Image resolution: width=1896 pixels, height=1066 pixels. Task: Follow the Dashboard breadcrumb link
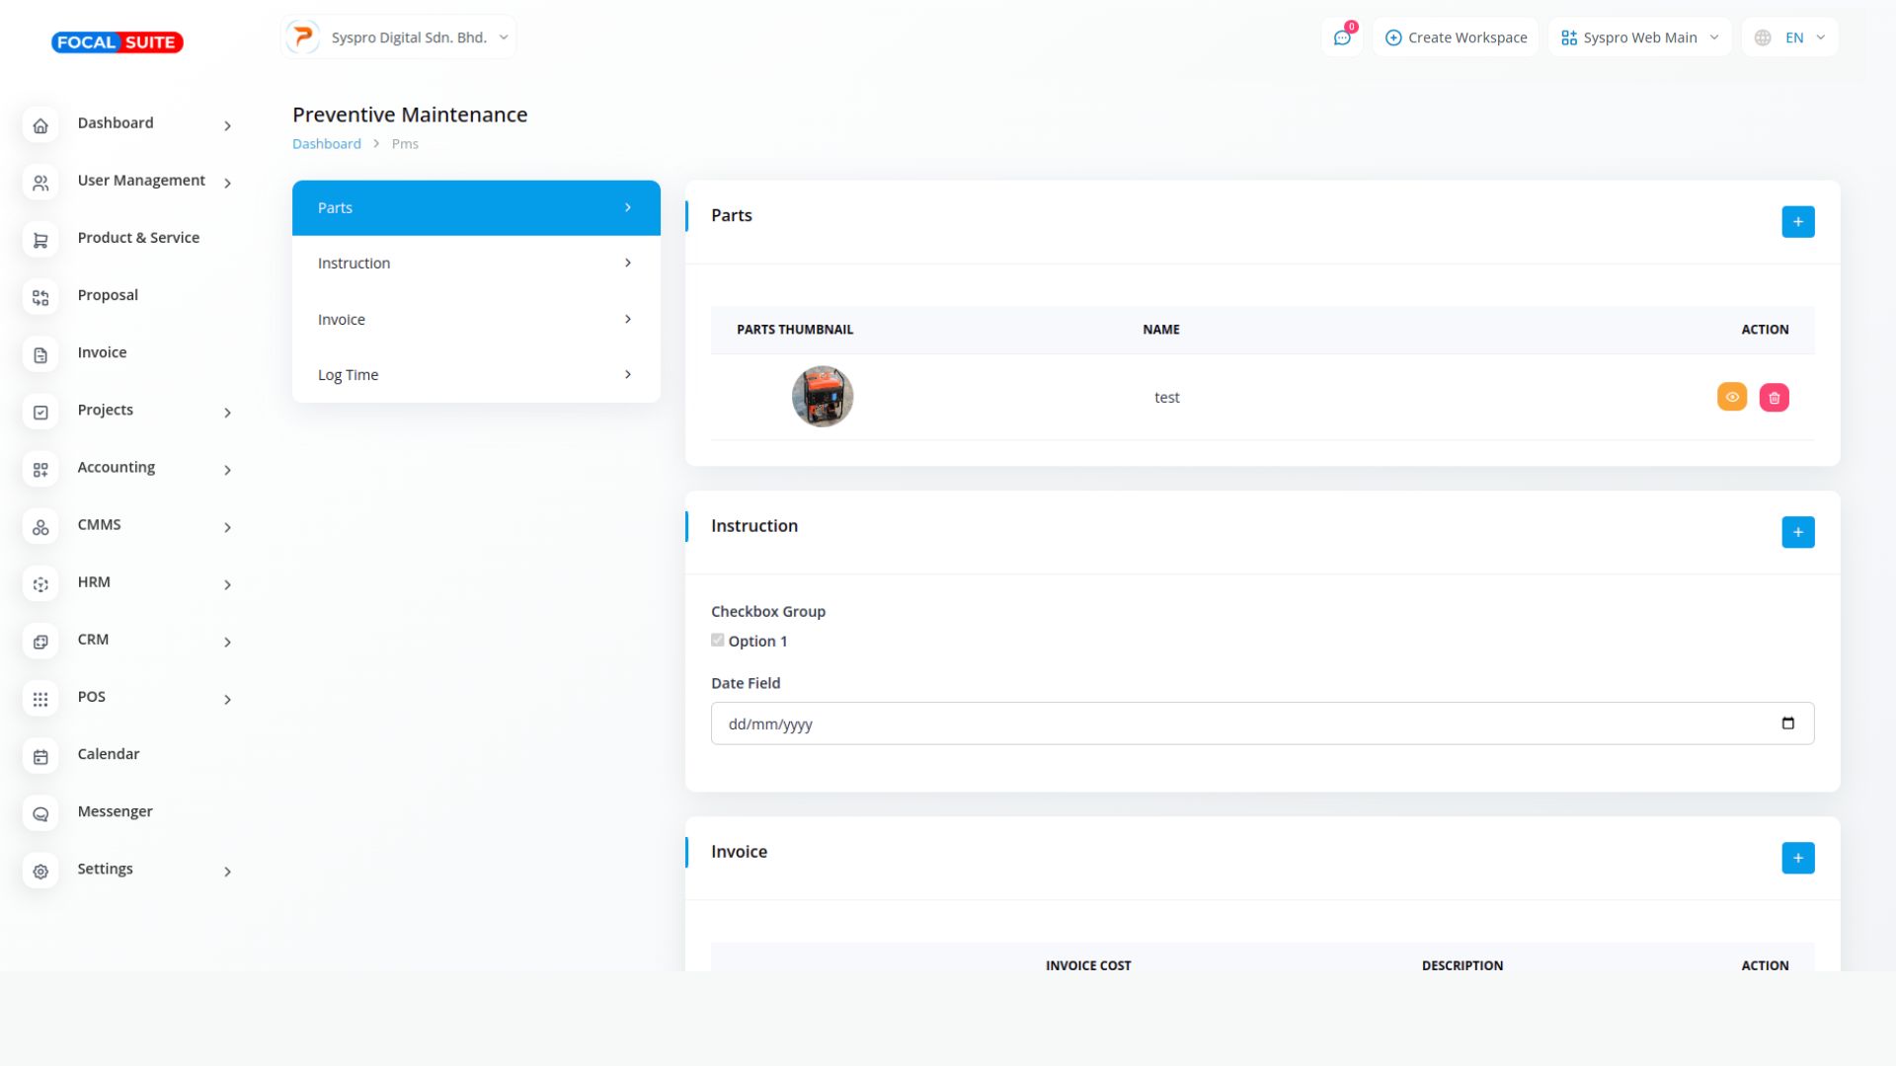click(326, 144)
